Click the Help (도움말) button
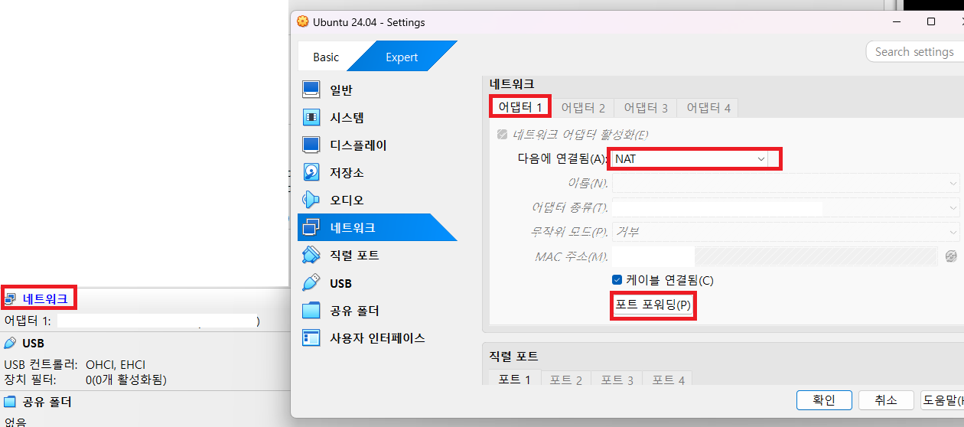This screenshot has height=427, width=964. pos(943,400)
